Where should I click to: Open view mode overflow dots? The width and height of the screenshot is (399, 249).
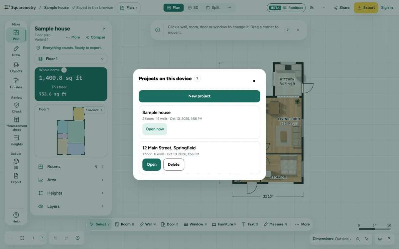[x=229, y=8]
